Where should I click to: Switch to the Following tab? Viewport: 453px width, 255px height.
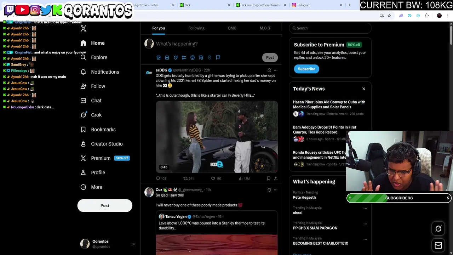pos(196,28)
